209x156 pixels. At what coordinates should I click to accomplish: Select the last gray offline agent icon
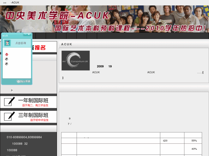coord(7,64)
